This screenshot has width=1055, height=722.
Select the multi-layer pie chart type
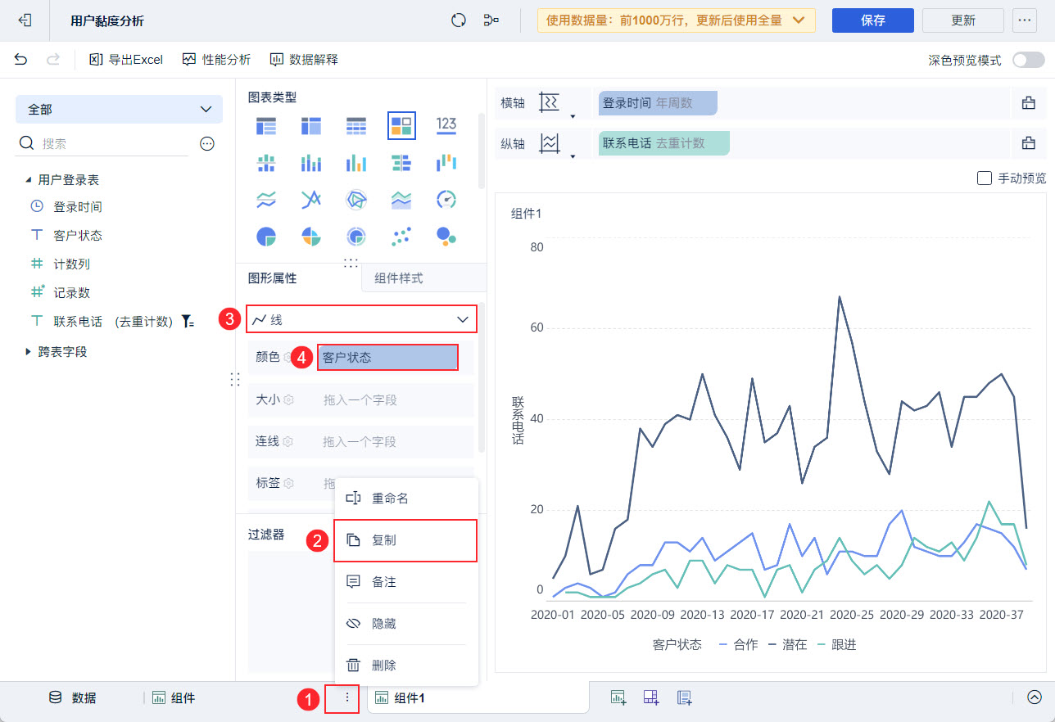click(356, 237)
